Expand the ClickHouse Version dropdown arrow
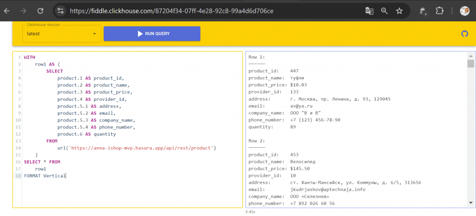 pos(94,34)
